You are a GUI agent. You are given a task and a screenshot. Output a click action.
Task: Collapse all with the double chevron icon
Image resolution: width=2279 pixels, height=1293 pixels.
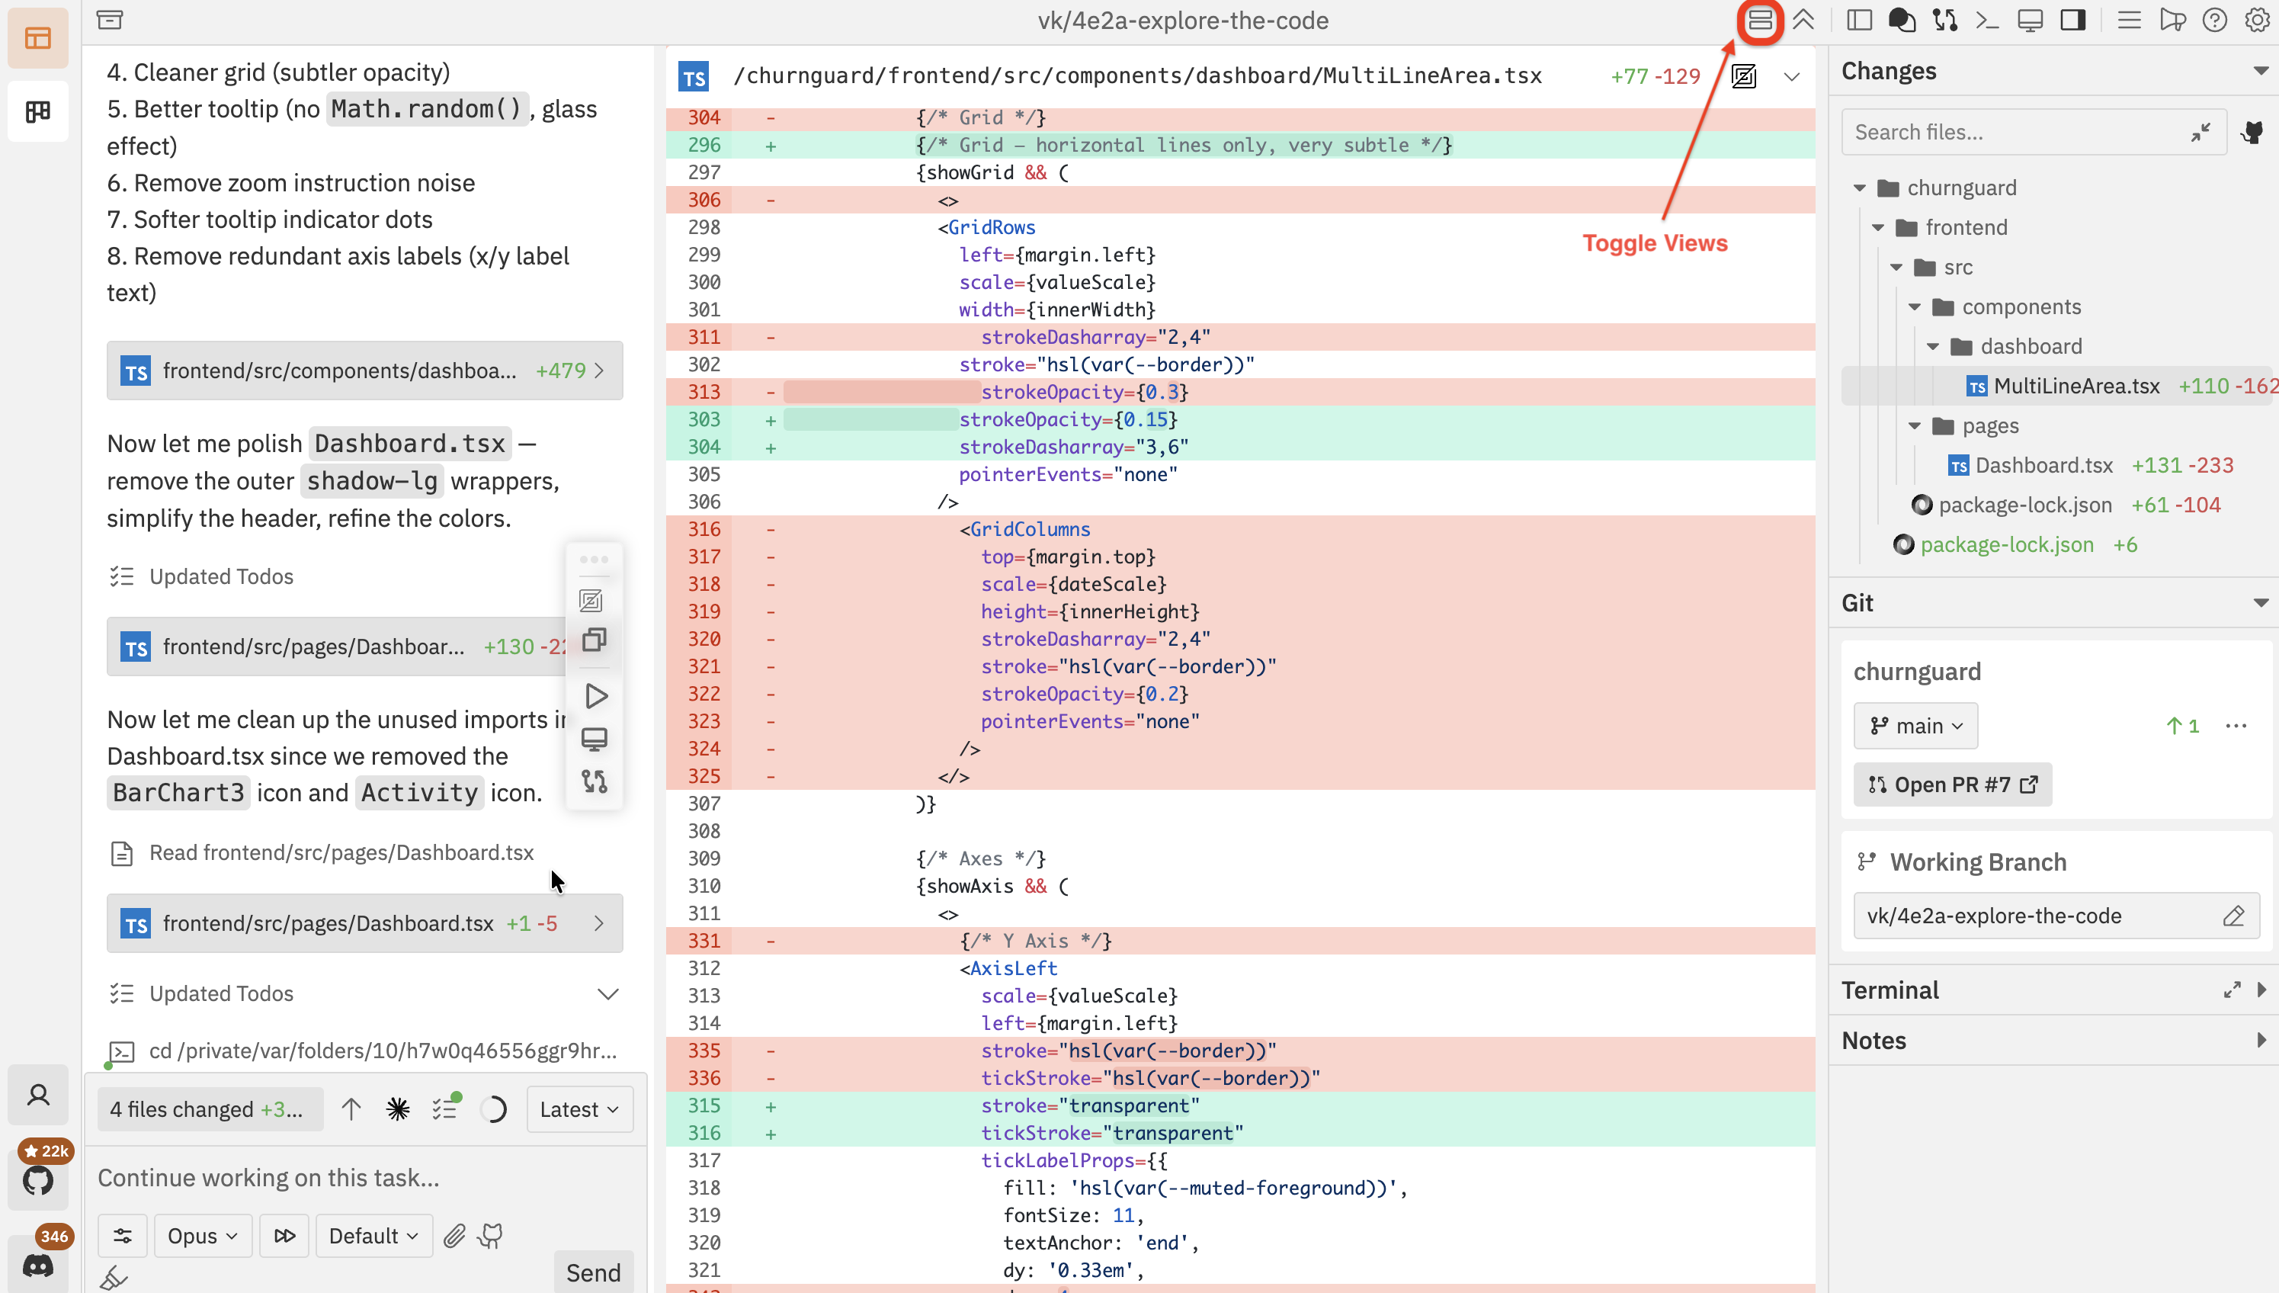pos(1804,20)
